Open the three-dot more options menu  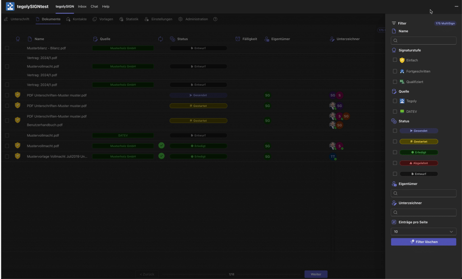[x=456, y=7]
